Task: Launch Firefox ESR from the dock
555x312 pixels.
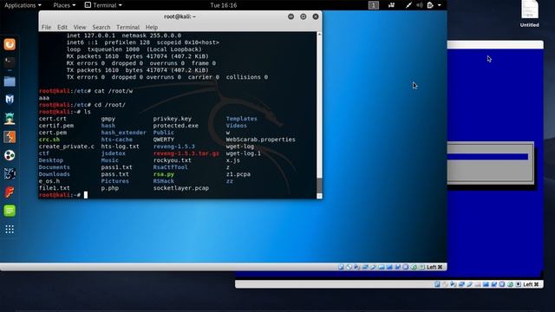Action: [x=10, y=44]
